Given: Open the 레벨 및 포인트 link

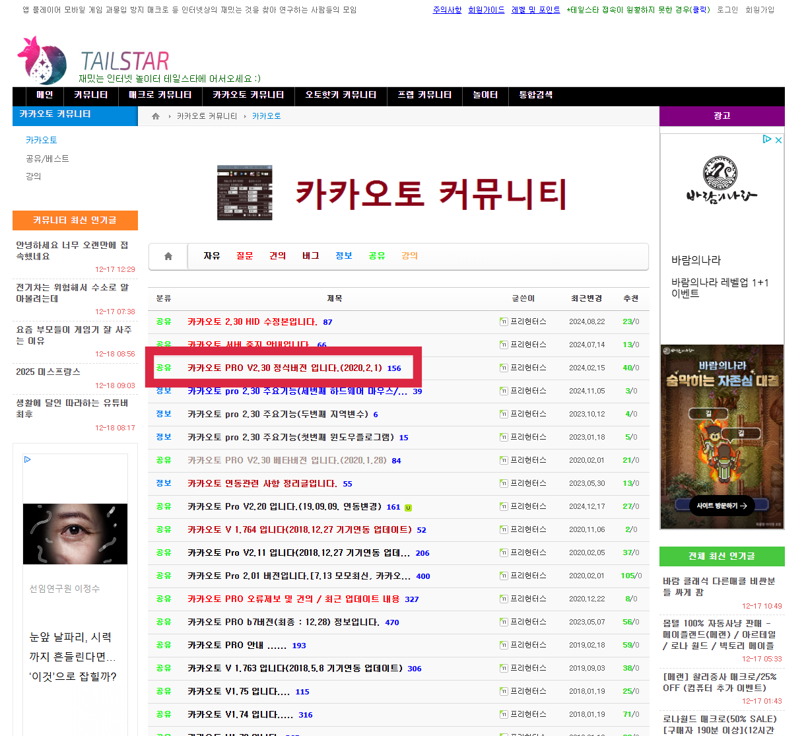Looking at the screenshot, I should click(x=535, y=10).
